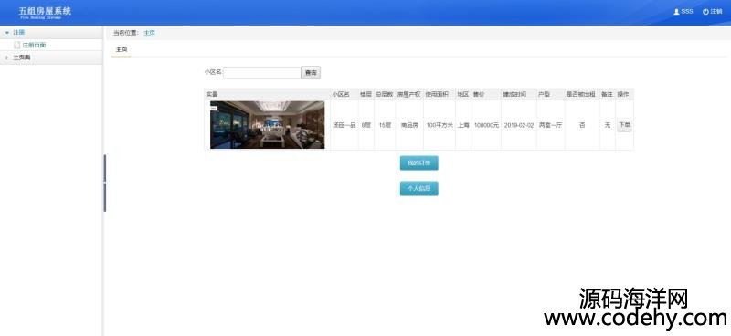
Task: Open 我的订单 button below the table
Action: 418,163
